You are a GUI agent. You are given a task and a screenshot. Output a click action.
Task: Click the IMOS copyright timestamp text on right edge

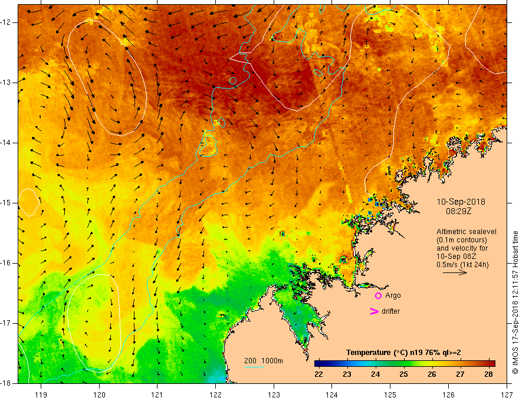(x=515, y=303)
